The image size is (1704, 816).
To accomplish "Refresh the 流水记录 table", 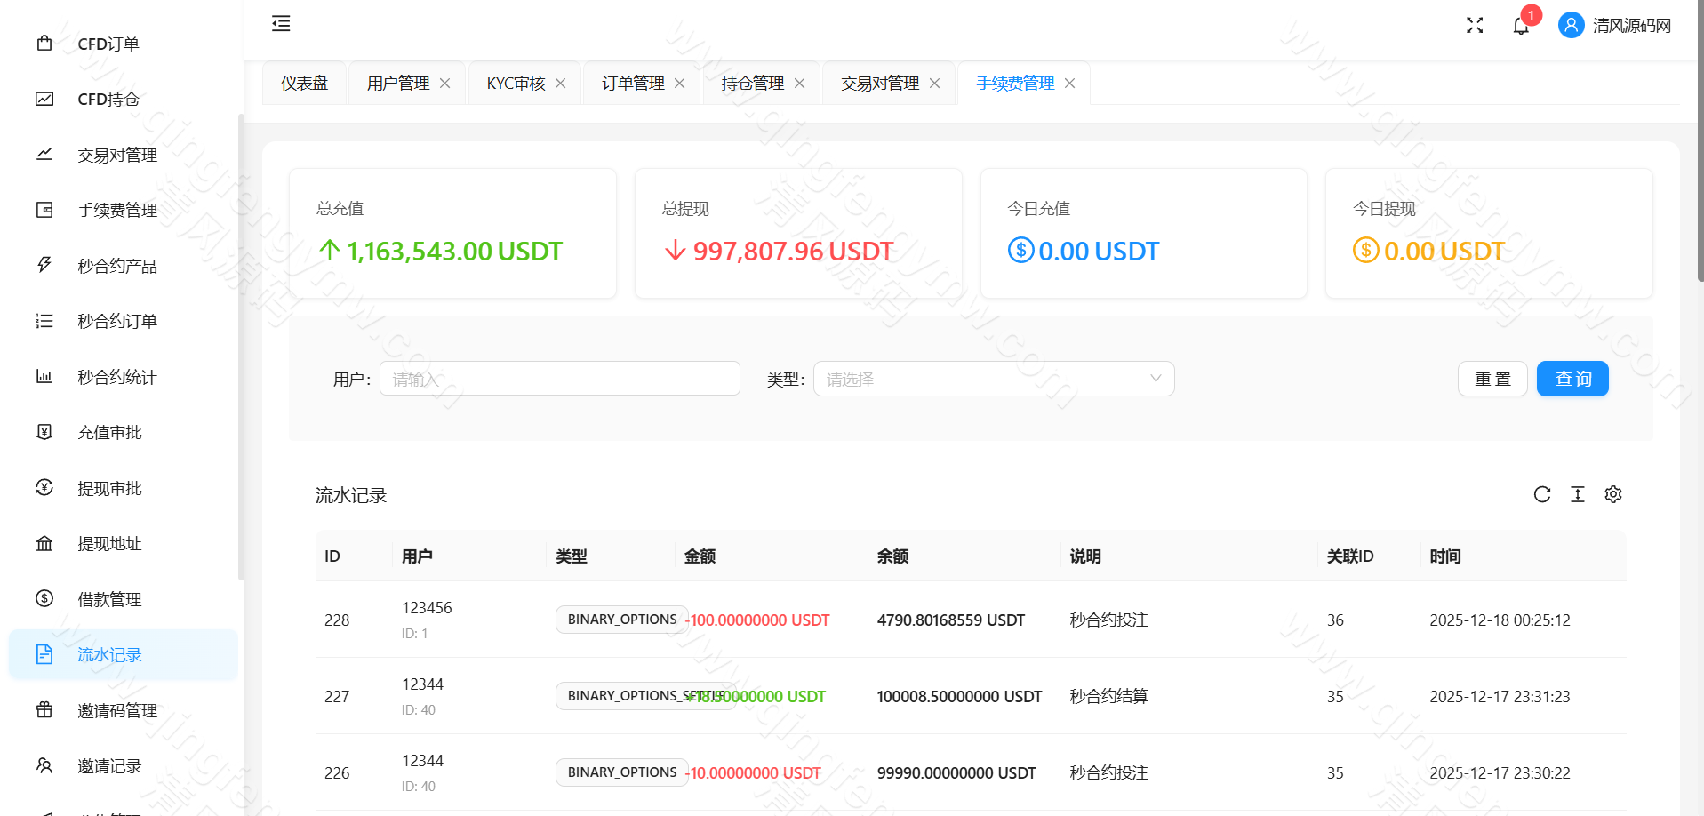I will pos(1542,494).
